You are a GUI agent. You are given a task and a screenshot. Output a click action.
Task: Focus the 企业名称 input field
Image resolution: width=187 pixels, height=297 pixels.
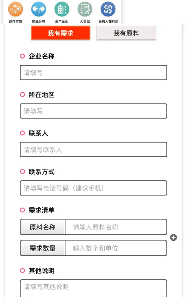pos(93,72)
